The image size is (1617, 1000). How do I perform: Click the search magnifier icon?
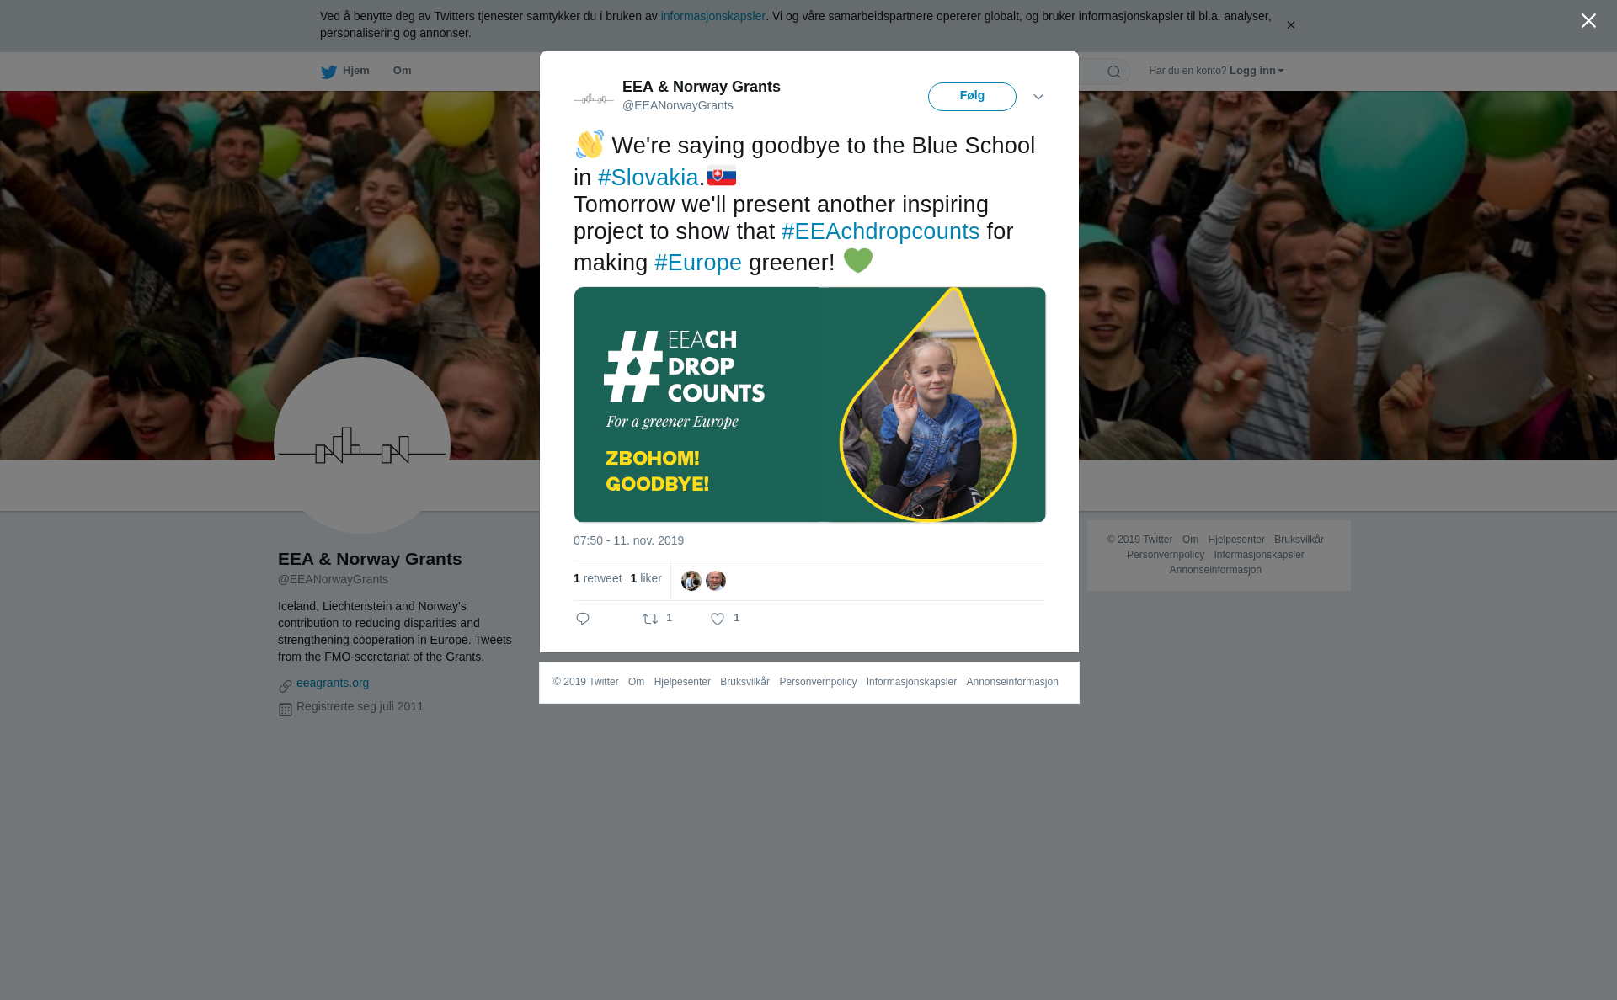coord(1114,72)
